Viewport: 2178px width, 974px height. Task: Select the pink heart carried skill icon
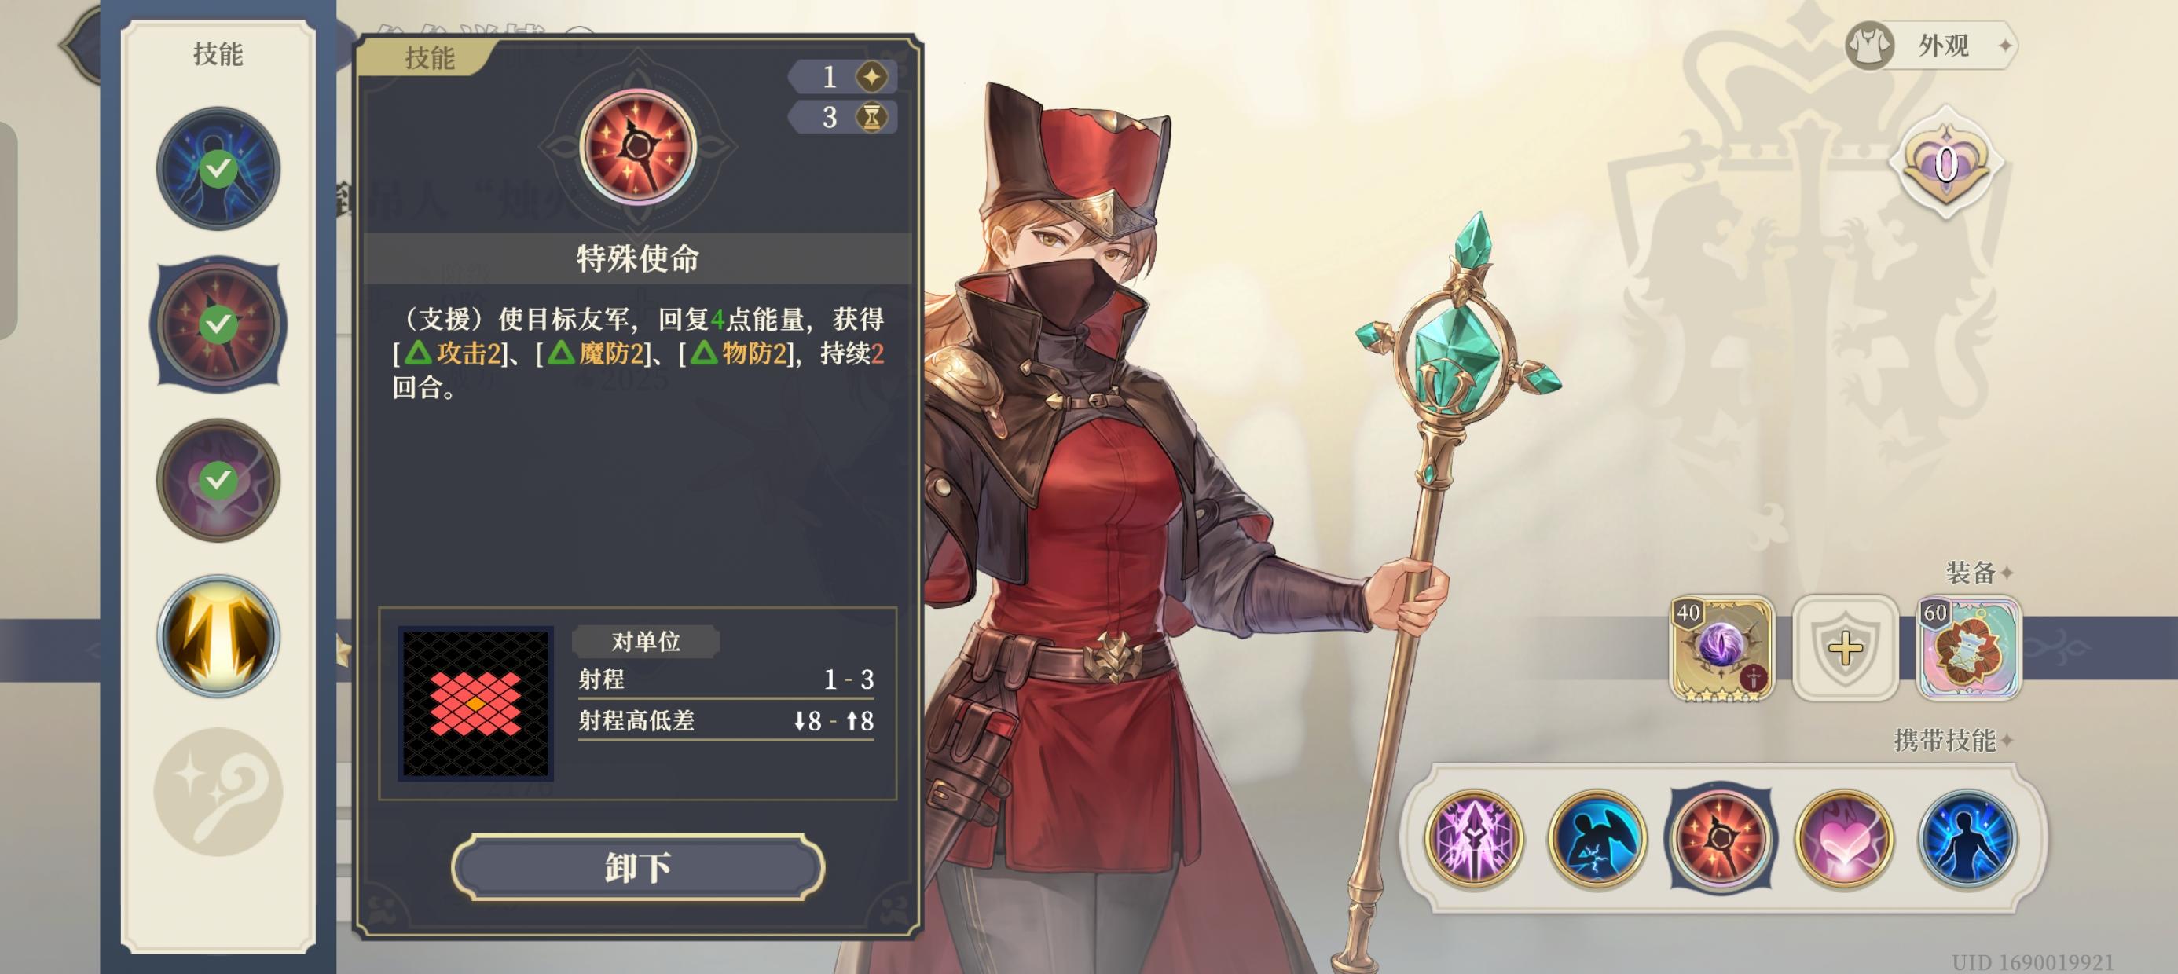click(x=1845, y=838)
